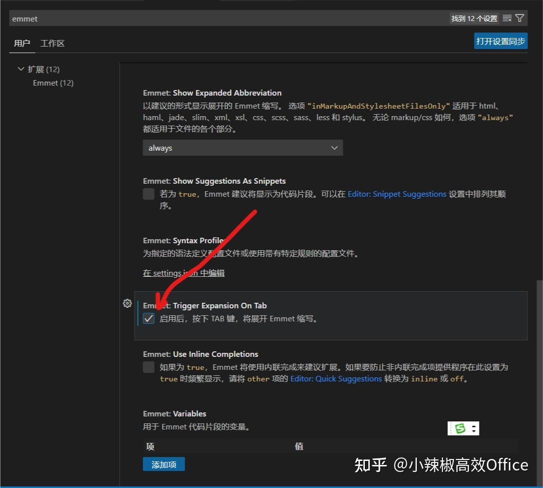Disable the Trigger Expansion On Tab checkbox
This screenshot has width=543, height=488.
tap(148, 318)
